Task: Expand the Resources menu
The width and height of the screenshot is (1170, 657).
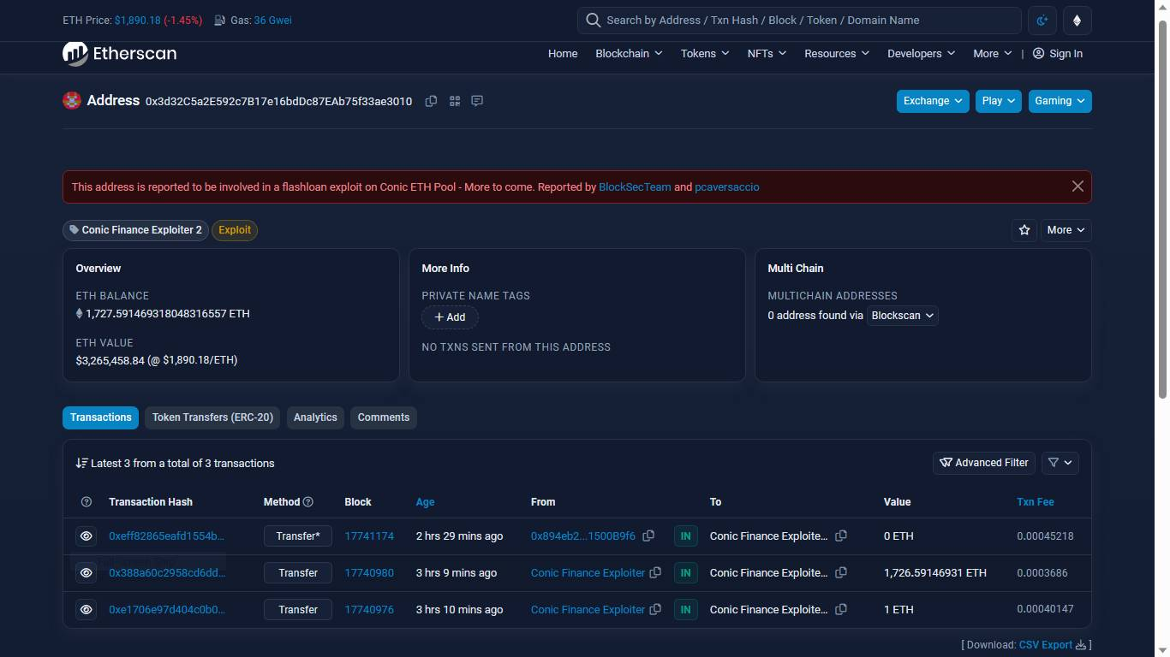Action: (837, 54)
